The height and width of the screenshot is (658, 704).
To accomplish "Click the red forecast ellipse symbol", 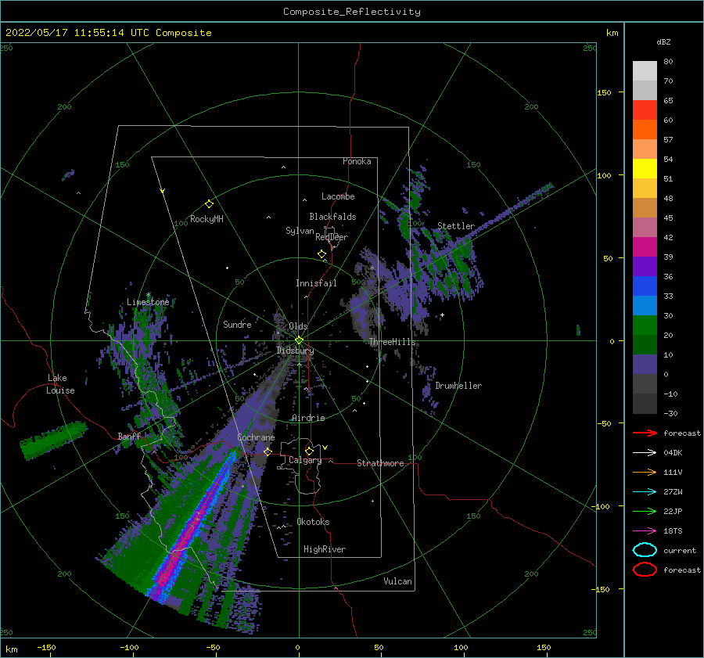I will [x=645, y=570].
